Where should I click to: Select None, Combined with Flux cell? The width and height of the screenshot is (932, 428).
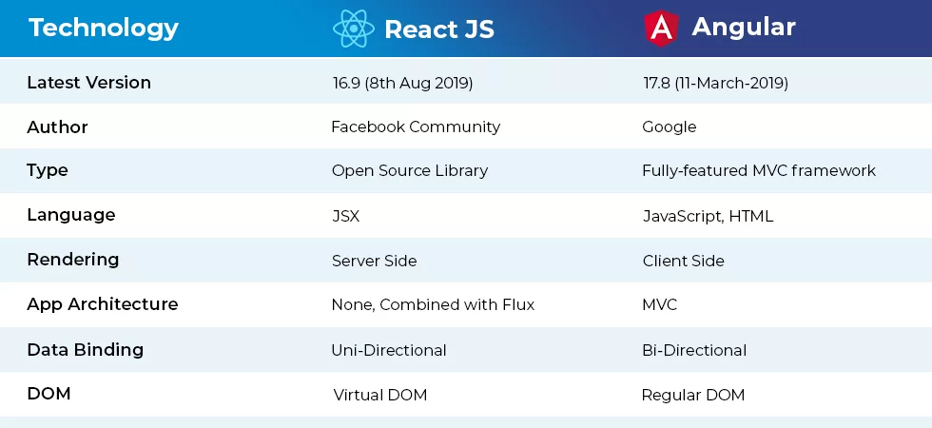[434, 305]
